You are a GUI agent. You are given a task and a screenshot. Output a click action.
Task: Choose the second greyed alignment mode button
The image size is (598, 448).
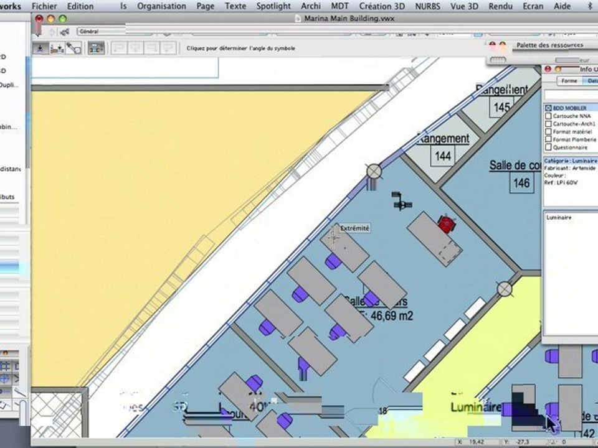click(135, 49)
